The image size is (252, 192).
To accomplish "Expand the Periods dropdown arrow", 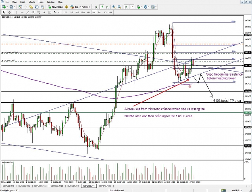I will [x=148, y=7].
